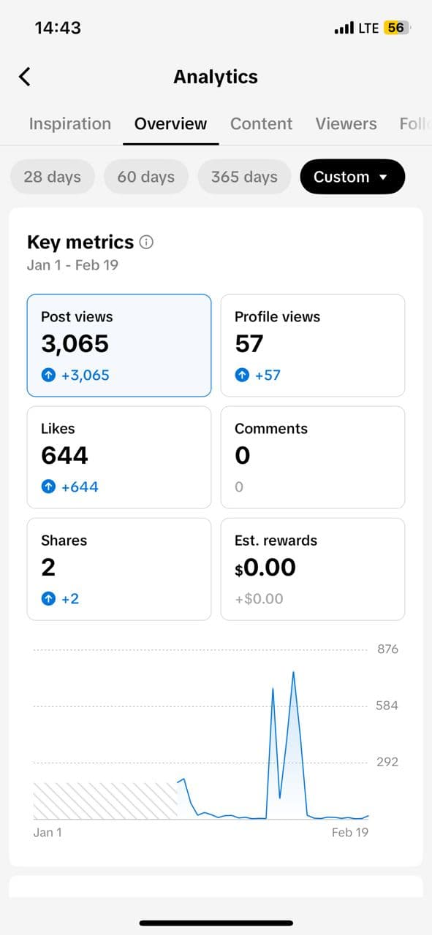The image size is (432, 935).
Task: Select the 365 days range
Action: 244,176
